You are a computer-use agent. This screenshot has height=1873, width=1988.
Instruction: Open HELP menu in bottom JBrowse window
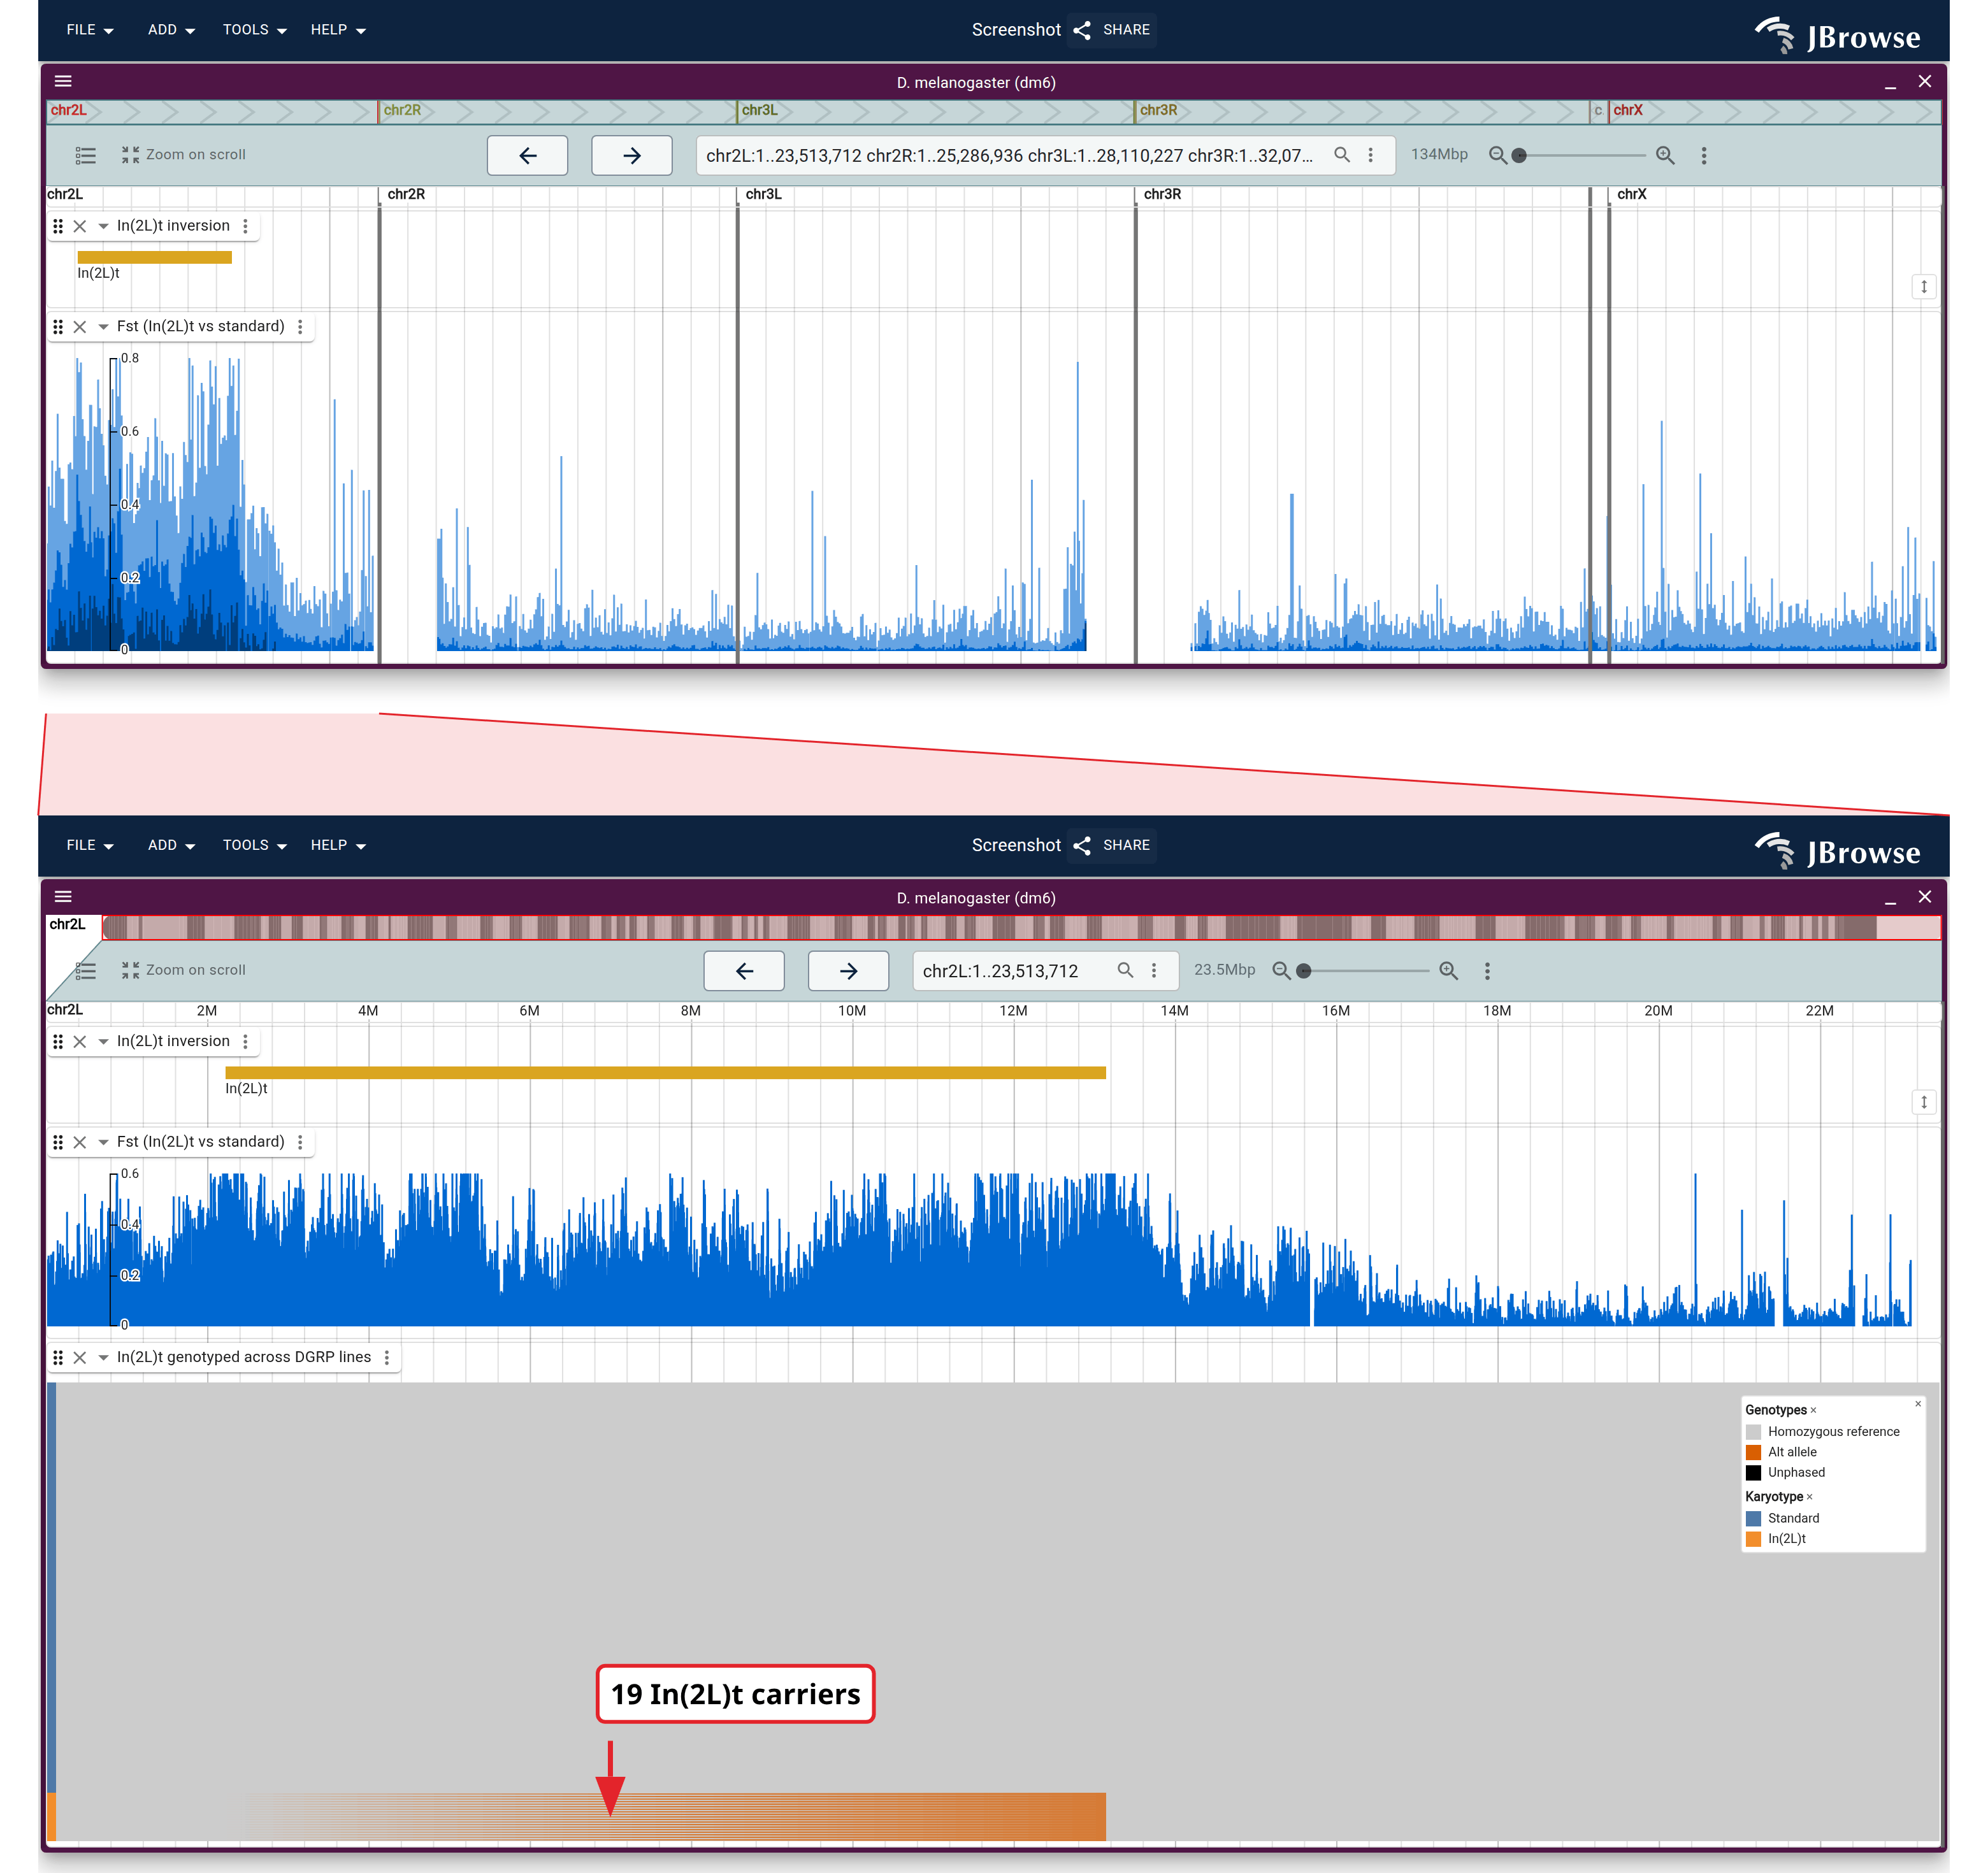click(x=338, y=845)
